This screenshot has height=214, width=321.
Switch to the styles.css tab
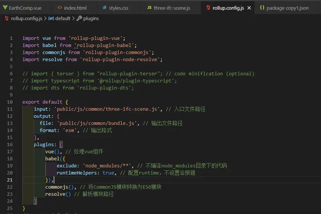(116, 8)
